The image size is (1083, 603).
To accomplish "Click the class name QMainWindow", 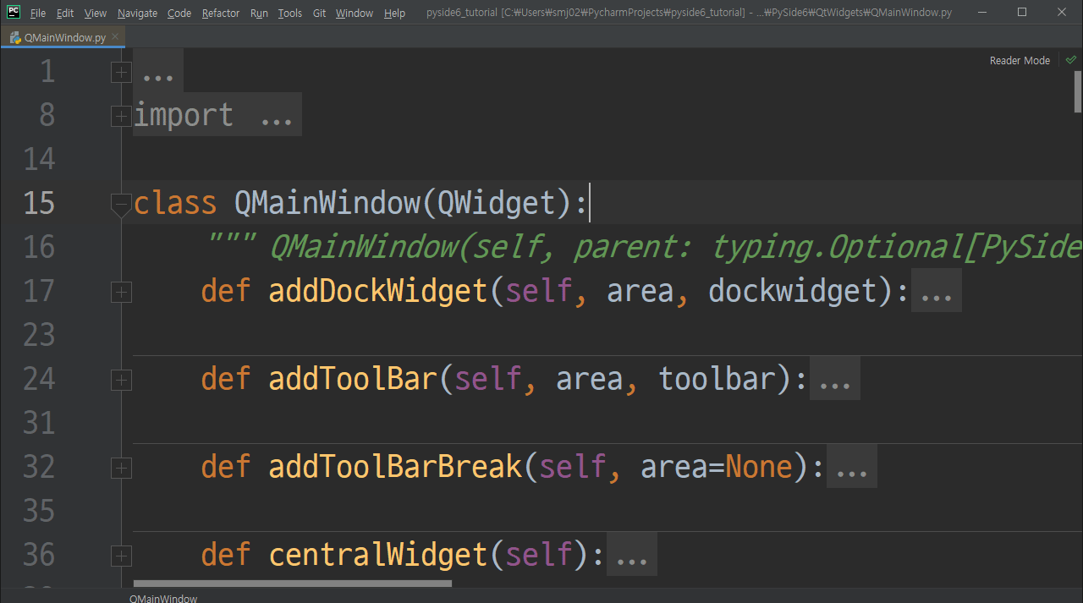I will (x=327, y=203).
